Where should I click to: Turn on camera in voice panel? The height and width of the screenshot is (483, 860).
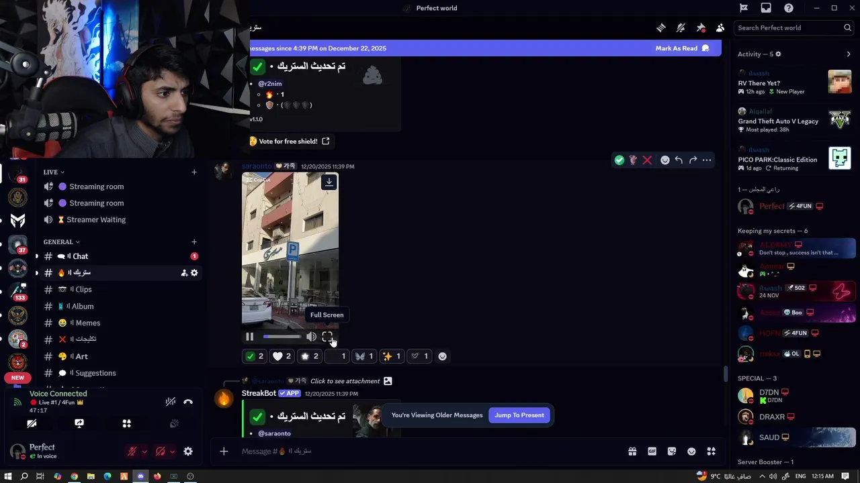32,423
